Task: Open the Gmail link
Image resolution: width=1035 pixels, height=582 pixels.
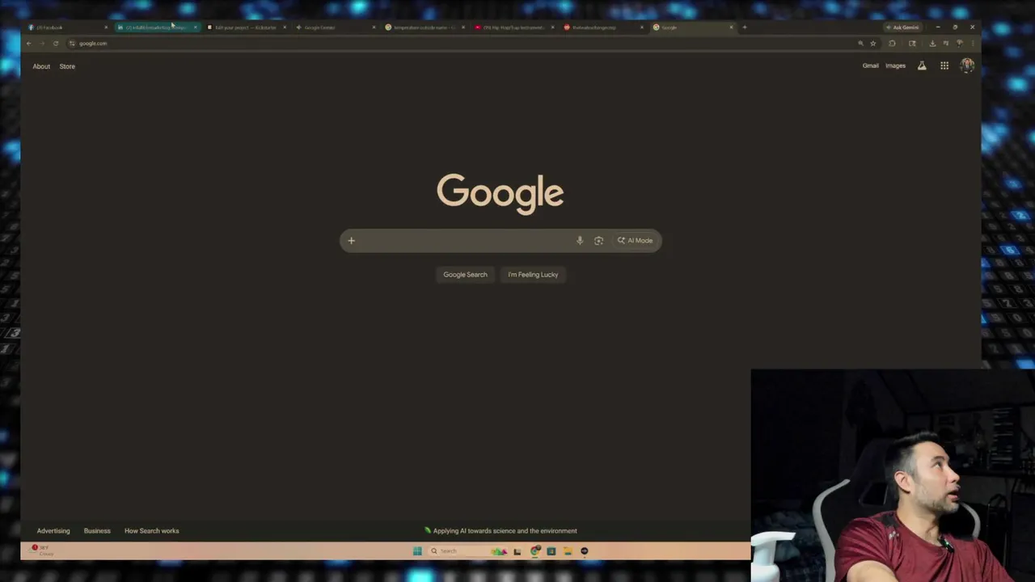Action: pyautogui.click(x=870, y=65)
